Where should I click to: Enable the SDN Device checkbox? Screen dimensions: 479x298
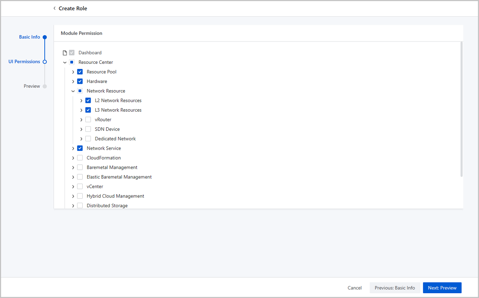(x=88, y=129)
